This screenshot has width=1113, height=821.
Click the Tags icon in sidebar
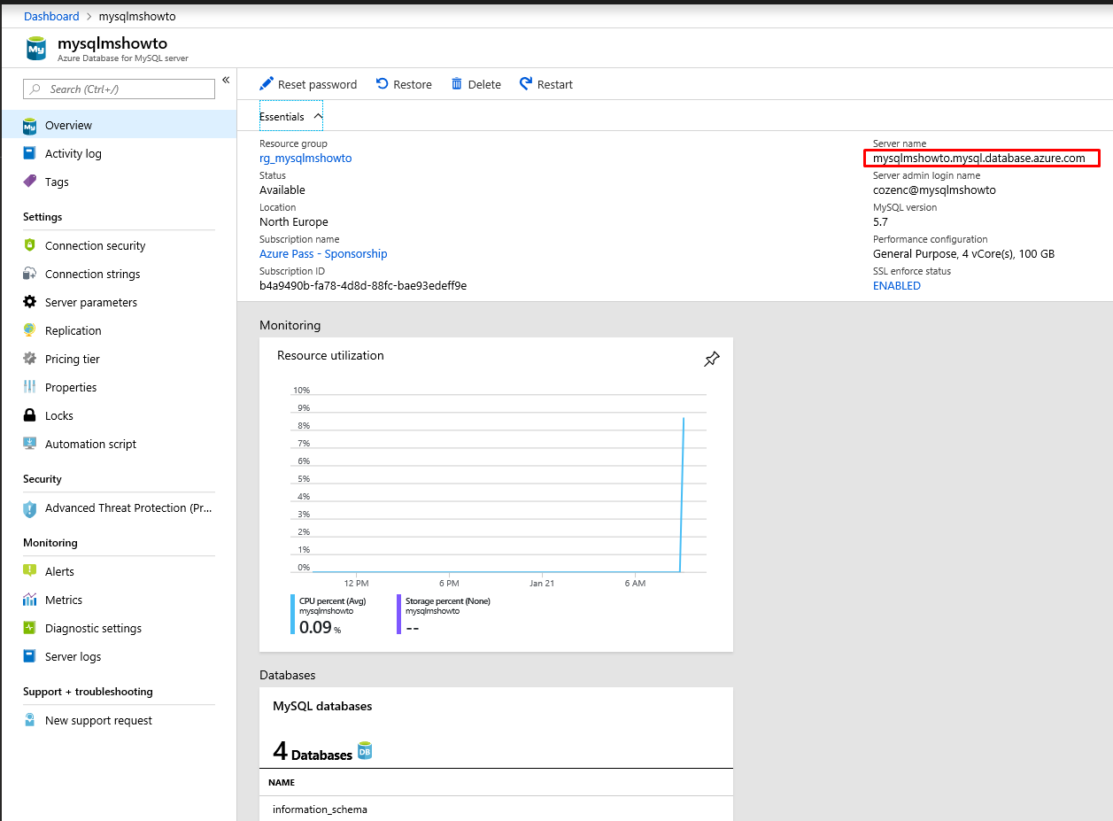point(30,182)
